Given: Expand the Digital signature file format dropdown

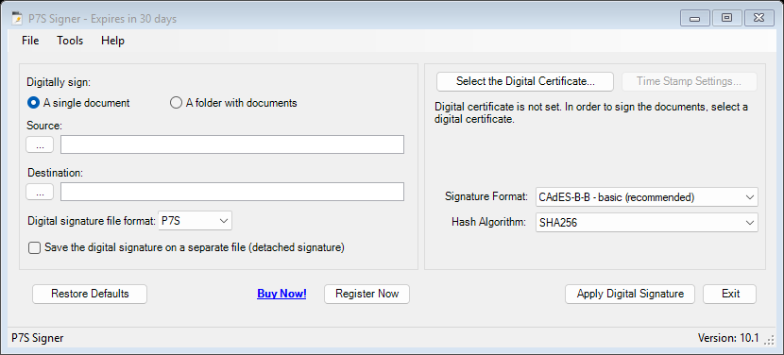Looking at the screenshot, I should click(x=195, y=221).
